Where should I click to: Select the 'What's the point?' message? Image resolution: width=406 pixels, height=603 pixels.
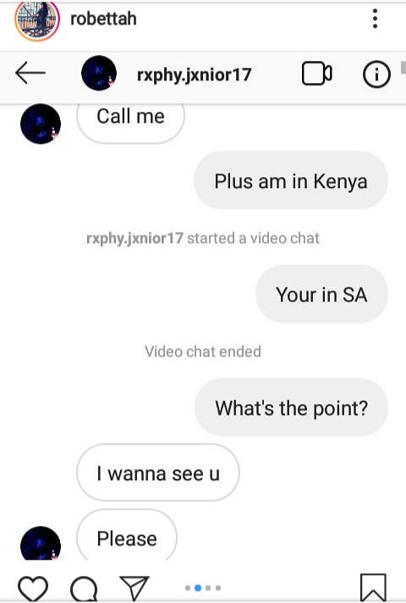pyautogui.click(x=291, y=407)
